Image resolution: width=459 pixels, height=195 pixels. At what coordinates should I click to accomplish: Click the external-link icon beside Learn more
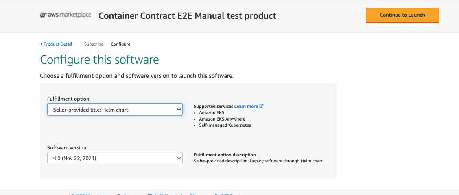(261, 106)
